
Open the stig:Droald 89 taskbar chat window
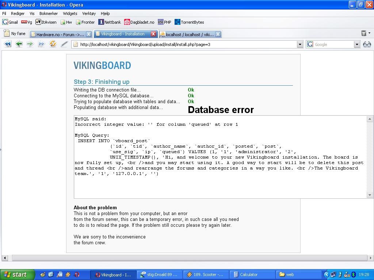click(160, 275)
